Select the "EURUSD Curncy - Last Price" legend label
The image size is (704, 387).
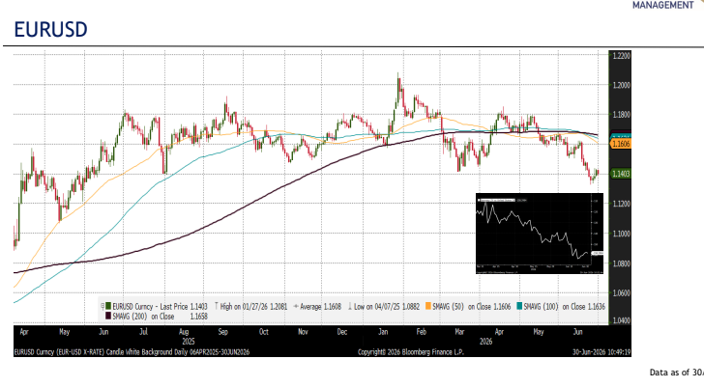tap(150, 306)
